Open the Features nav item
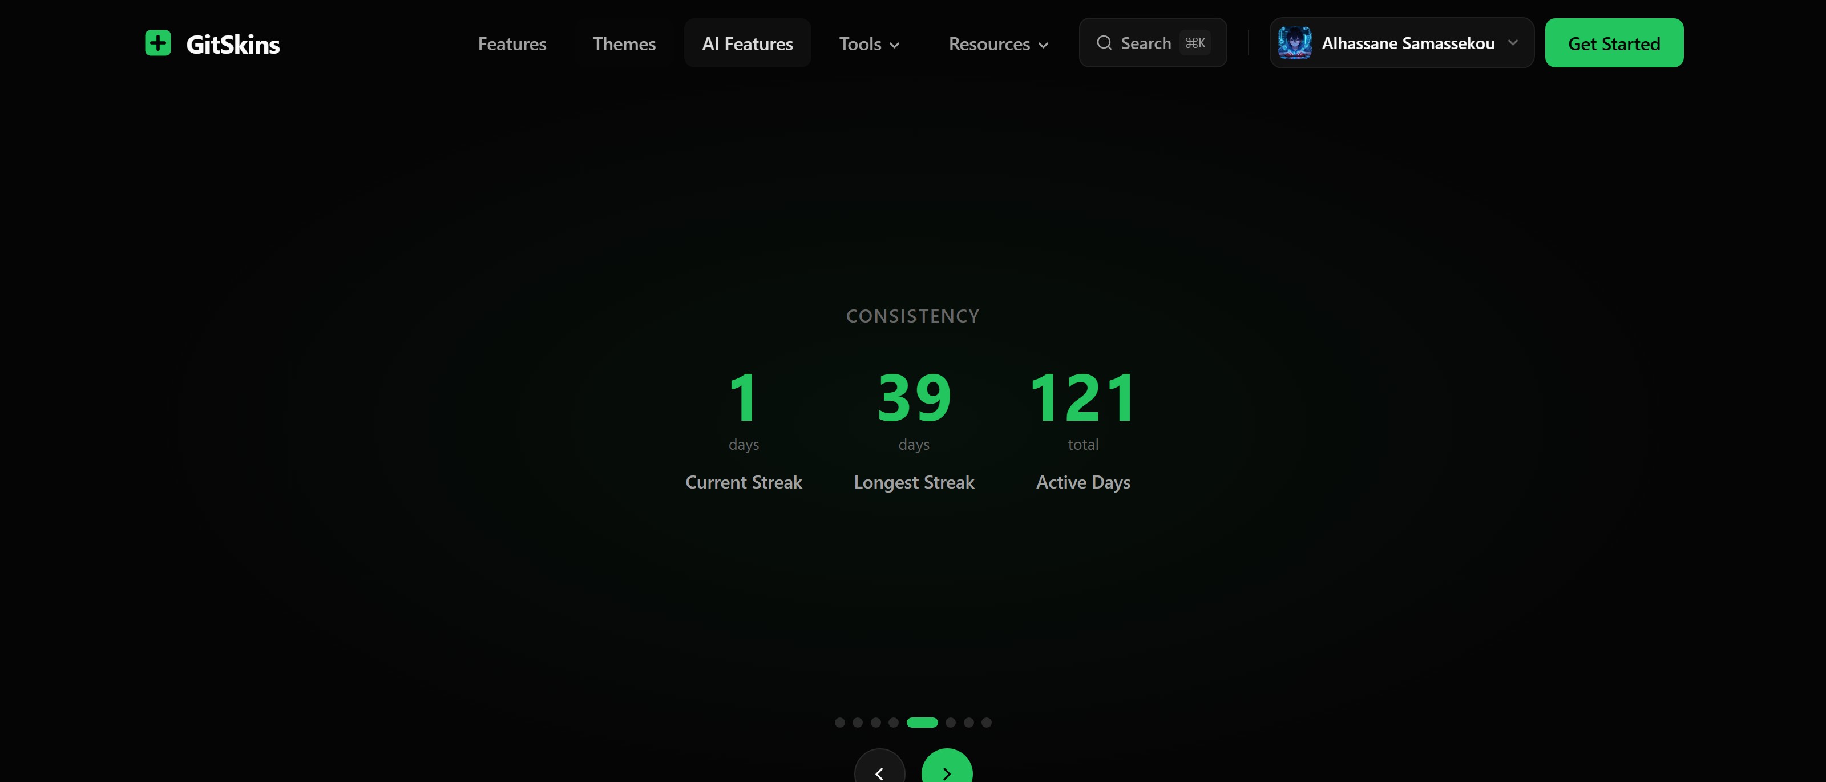The height and width of the screenshot is (782, 1826). [512, 44]
